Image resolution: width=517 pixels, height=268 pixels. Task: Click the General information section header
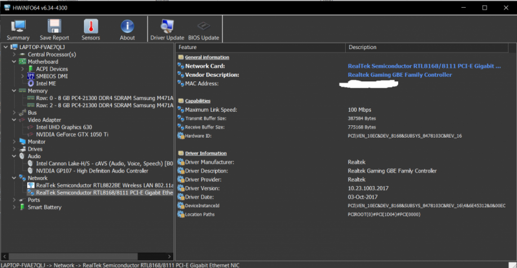click(x=207, y=57)
